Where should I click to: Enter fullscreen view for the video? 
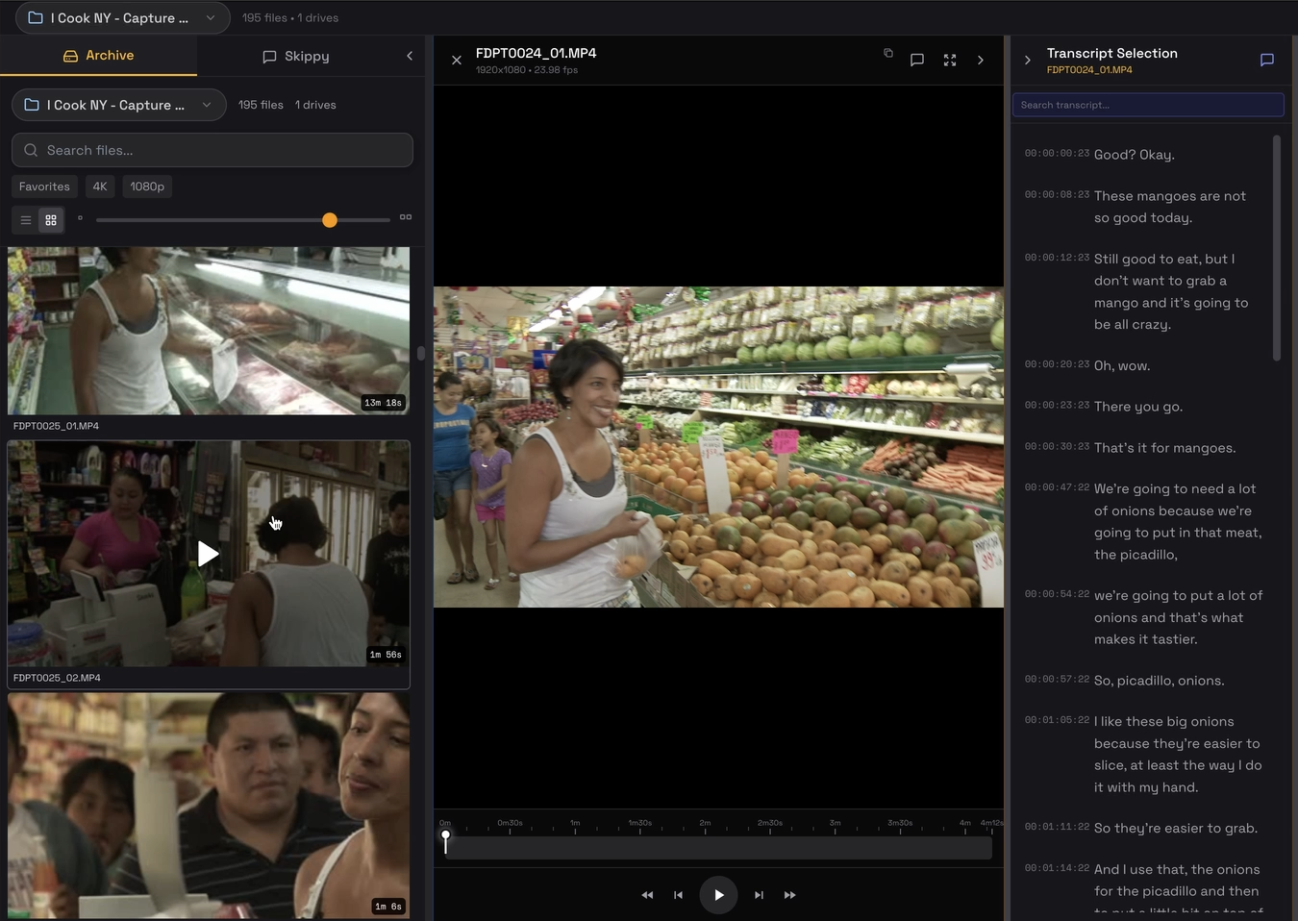point(949,60)
